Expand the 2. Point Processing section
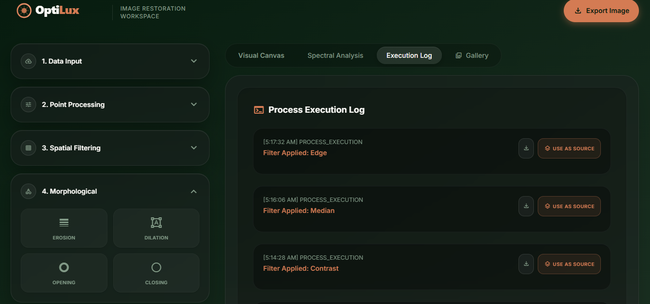This screenshot has width=650, height=304. (x=110, y=105)
